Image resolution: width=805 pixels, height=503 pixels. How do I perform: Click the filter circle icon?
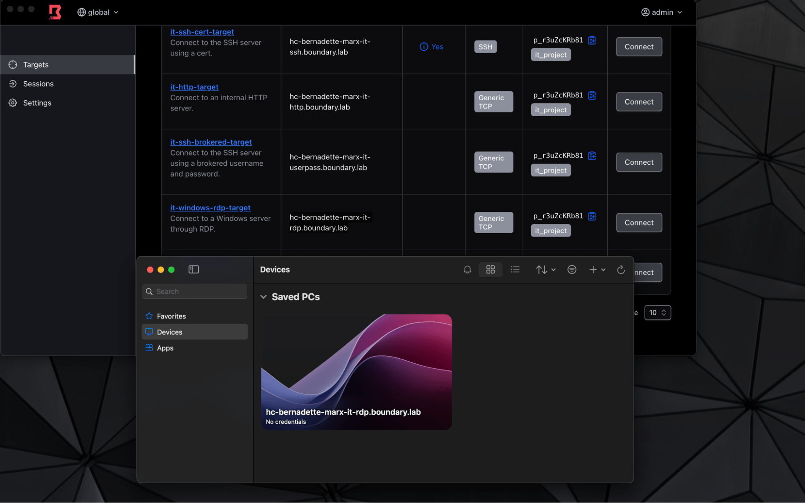click(571, 269)
